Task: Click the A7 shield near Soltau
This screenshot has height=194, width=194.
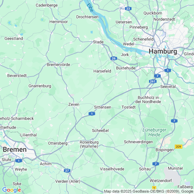Action: tap(156, 164)
